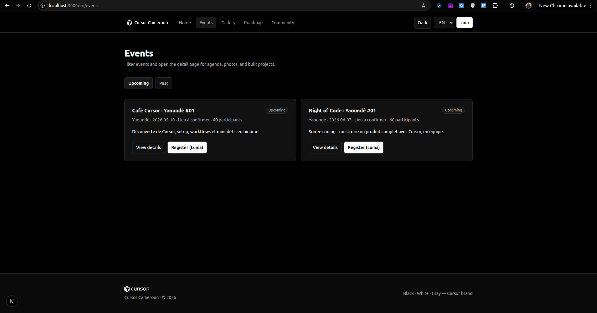597x313 pixels.
Task: Click the 'Filter events and open the detail page' subtitle
Action: click(x=200, y=64)
